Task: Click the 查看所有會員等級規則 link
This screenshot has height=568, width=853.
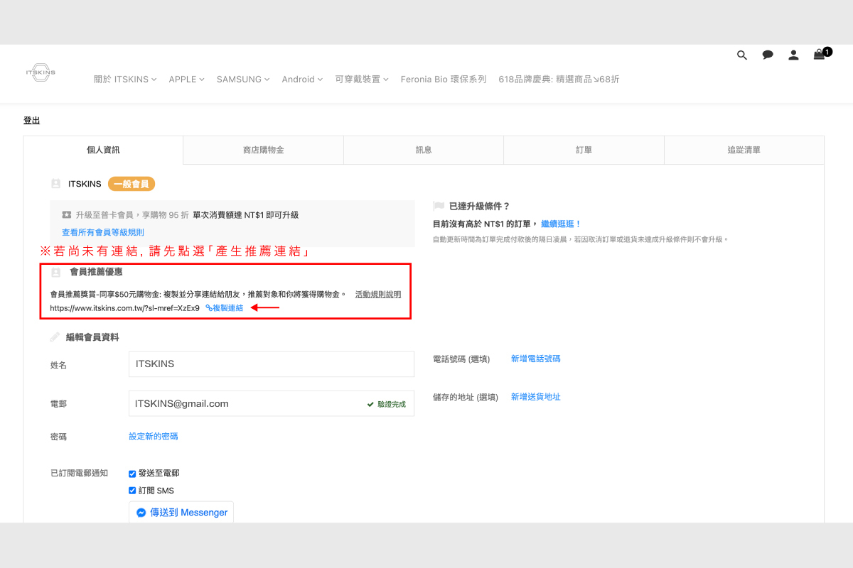Action: tap(102, 231)
